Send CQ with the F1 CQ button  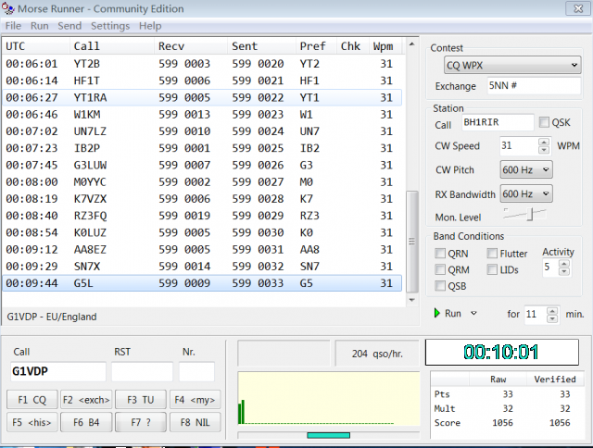pyautogui.click(x=32, y=400)
